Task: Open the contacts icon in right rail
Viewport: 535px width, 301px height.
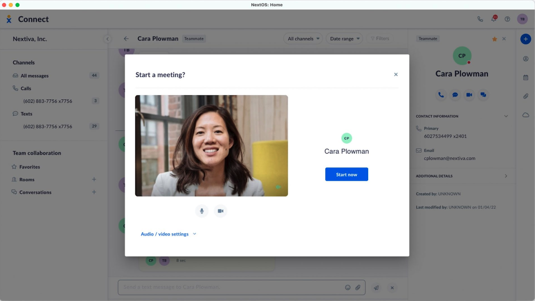Action: click(526, 59)
